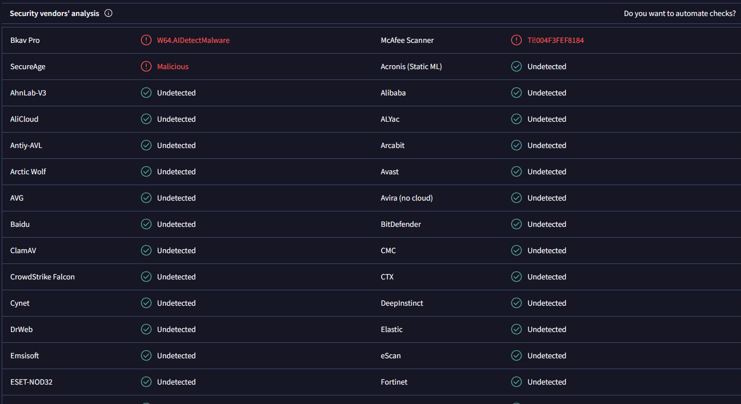Select the Undetected result for Fortinet
The width and height of the screenshot is (741, 404).
pos(547,382)
